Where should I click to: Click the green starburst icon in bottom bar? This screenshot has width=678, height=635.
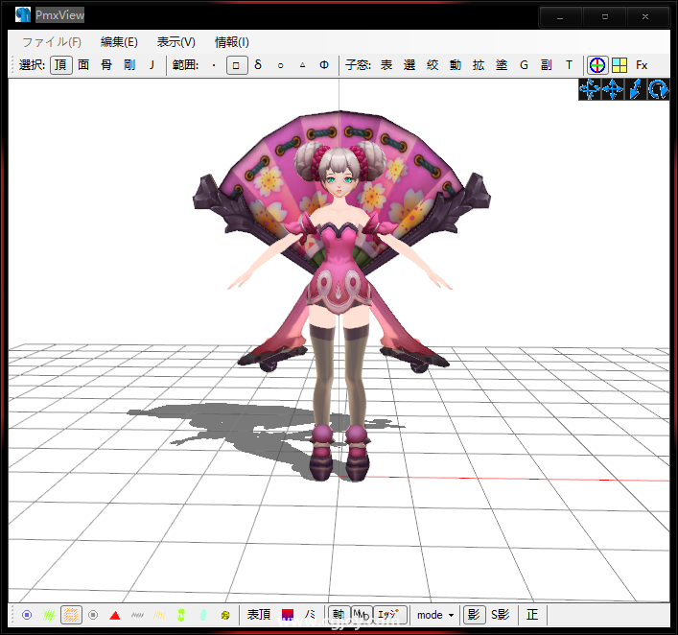pyautogui.click(x=49, y=615)
